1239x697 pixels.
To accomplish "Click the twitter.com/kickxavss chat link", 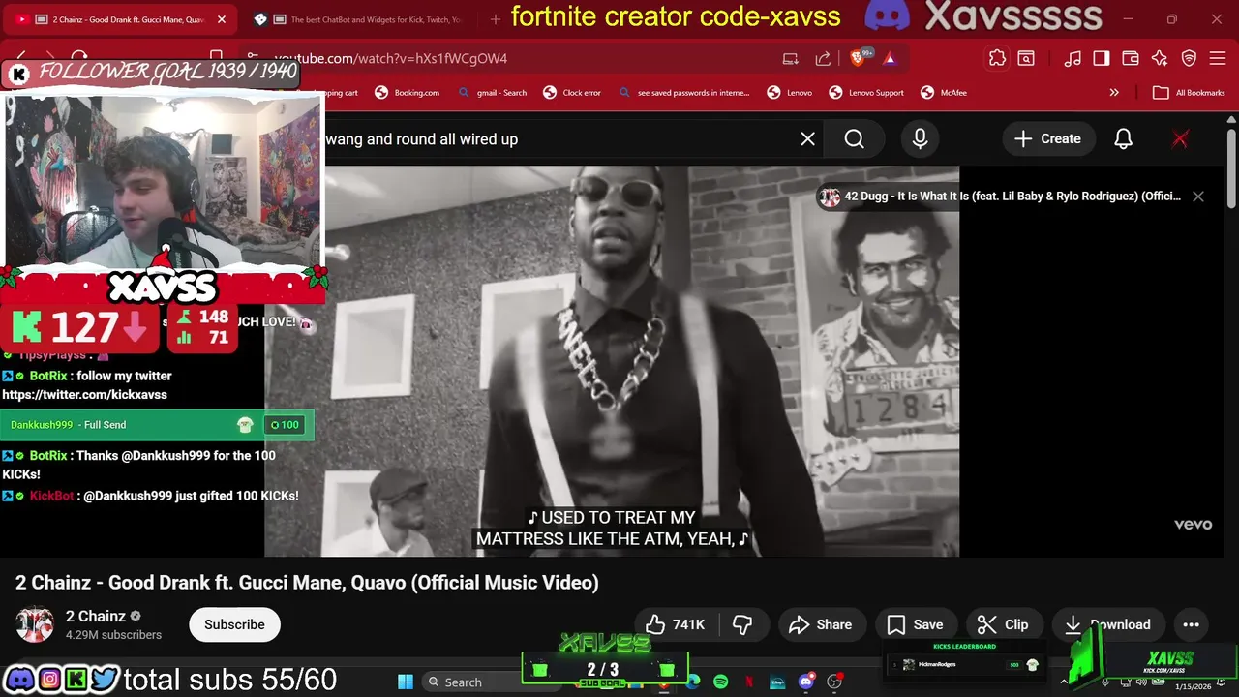I will click(85, 395).
